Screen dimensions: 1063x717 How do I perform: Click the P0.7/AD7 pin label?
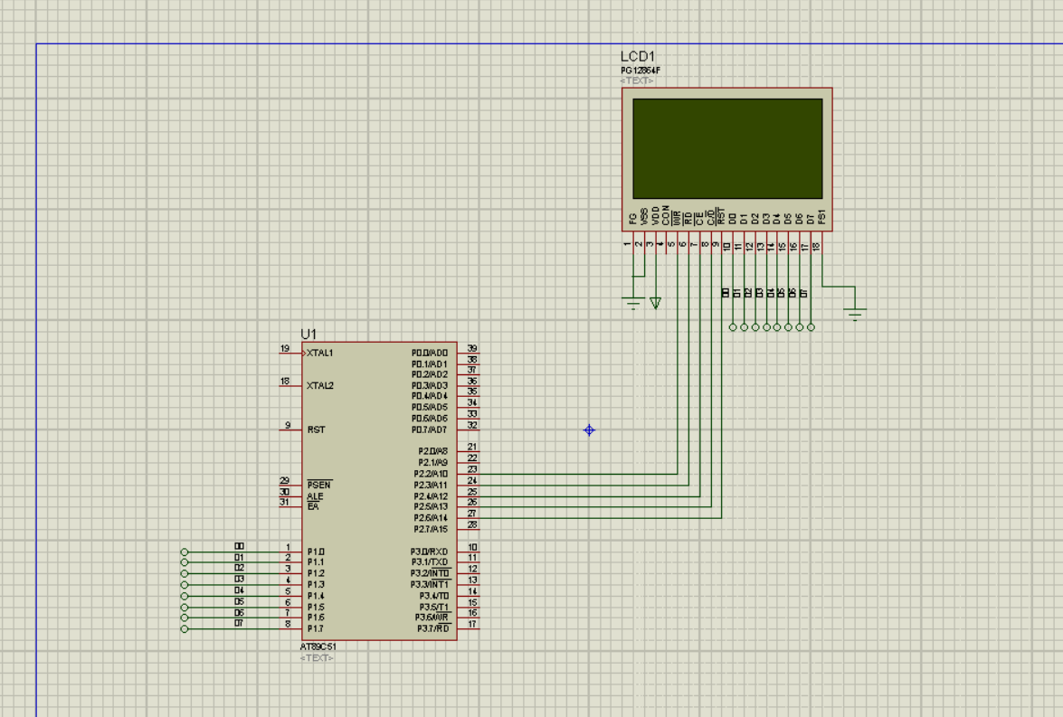coord(430,429)
